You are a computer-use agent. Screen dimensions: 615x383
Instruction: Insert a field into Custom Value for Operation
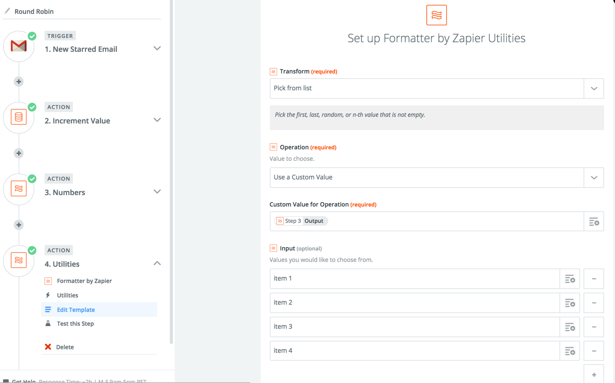point(594,221)
